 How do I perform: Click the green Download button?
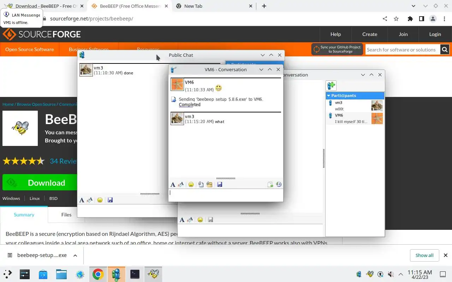[x=40, y=183]
